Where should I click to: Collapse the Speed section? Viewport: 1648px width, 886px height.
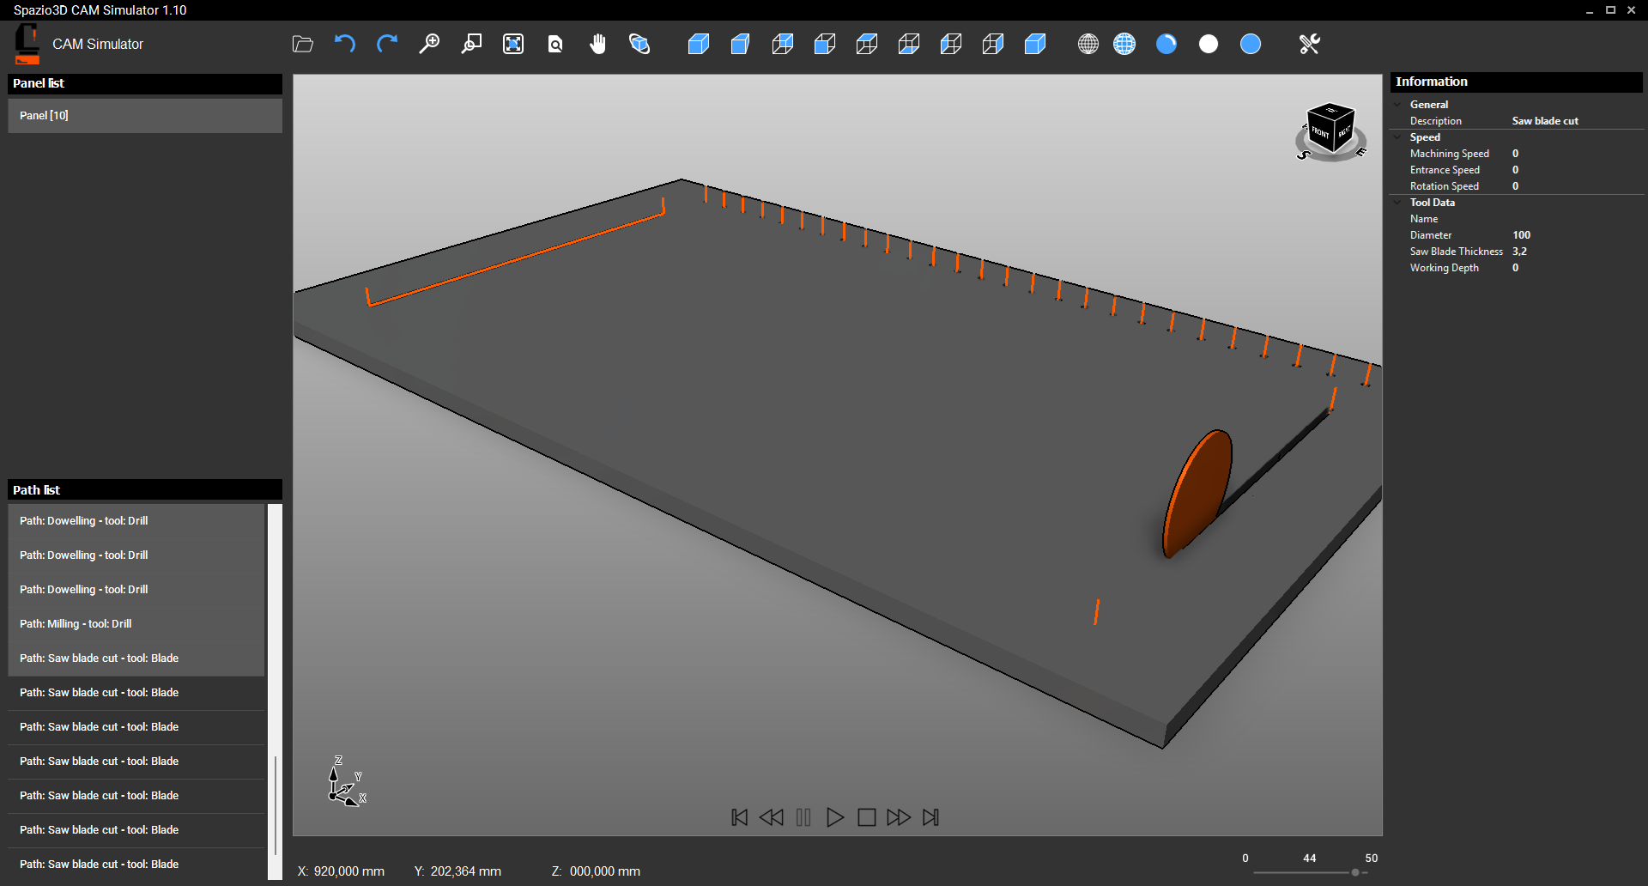tap(1398, 137)
